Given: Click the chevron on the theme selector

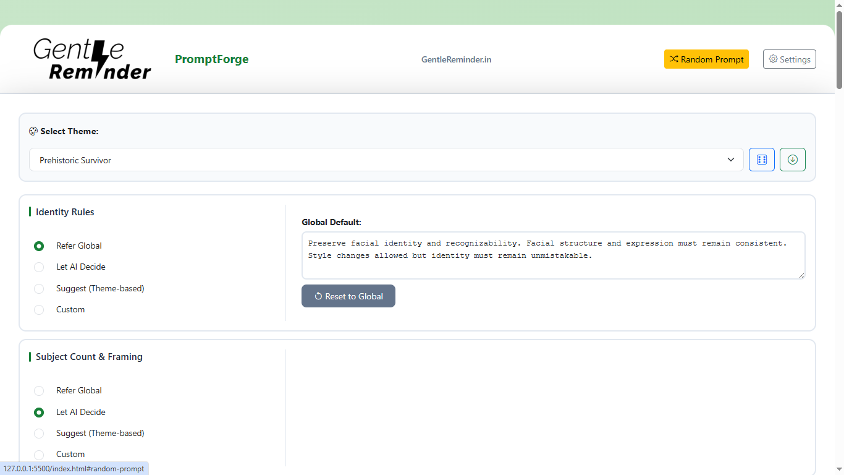Looking at the screenshot, I should click(x=731, y=160).
